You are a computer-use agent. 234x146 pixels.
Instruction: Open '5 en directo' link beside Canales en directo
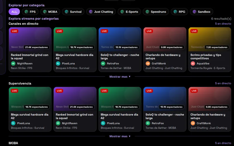tap(223, 24)
